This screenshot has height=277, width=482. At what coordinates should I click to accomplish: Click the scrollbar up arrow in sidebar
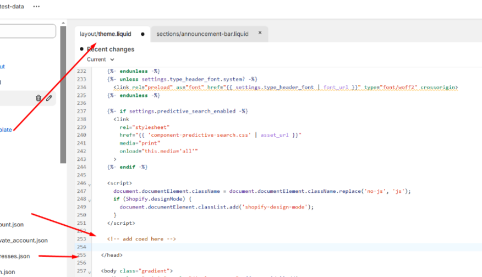(63, 23)
